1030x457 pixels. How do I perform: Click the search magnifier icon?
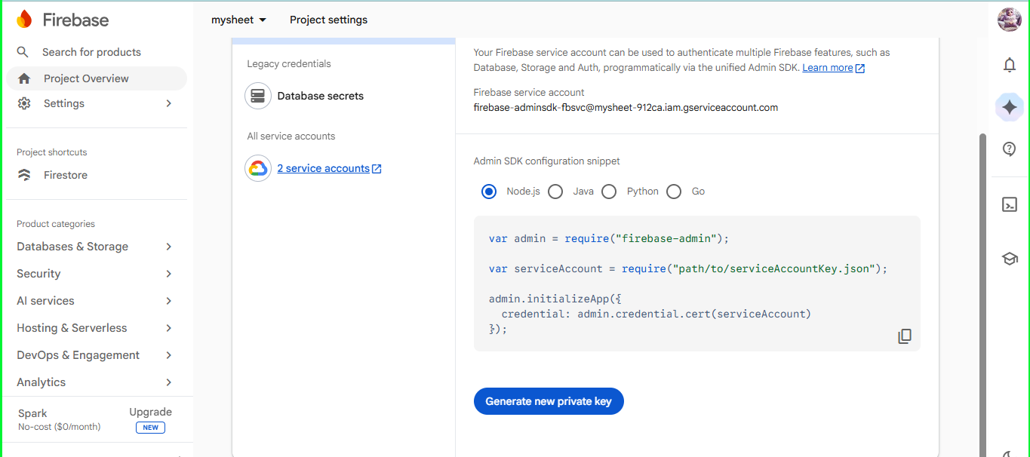pos(23,52)
